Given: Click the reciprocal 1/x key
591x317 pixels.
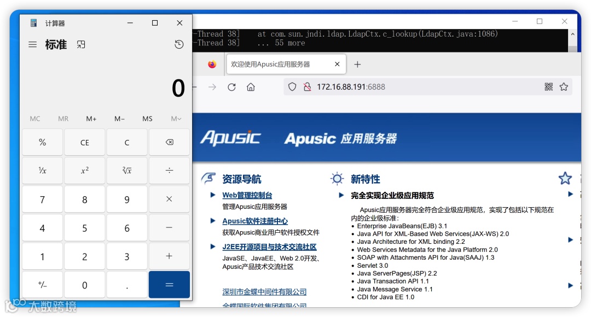Looking at the screenshot, I should 43,171.
